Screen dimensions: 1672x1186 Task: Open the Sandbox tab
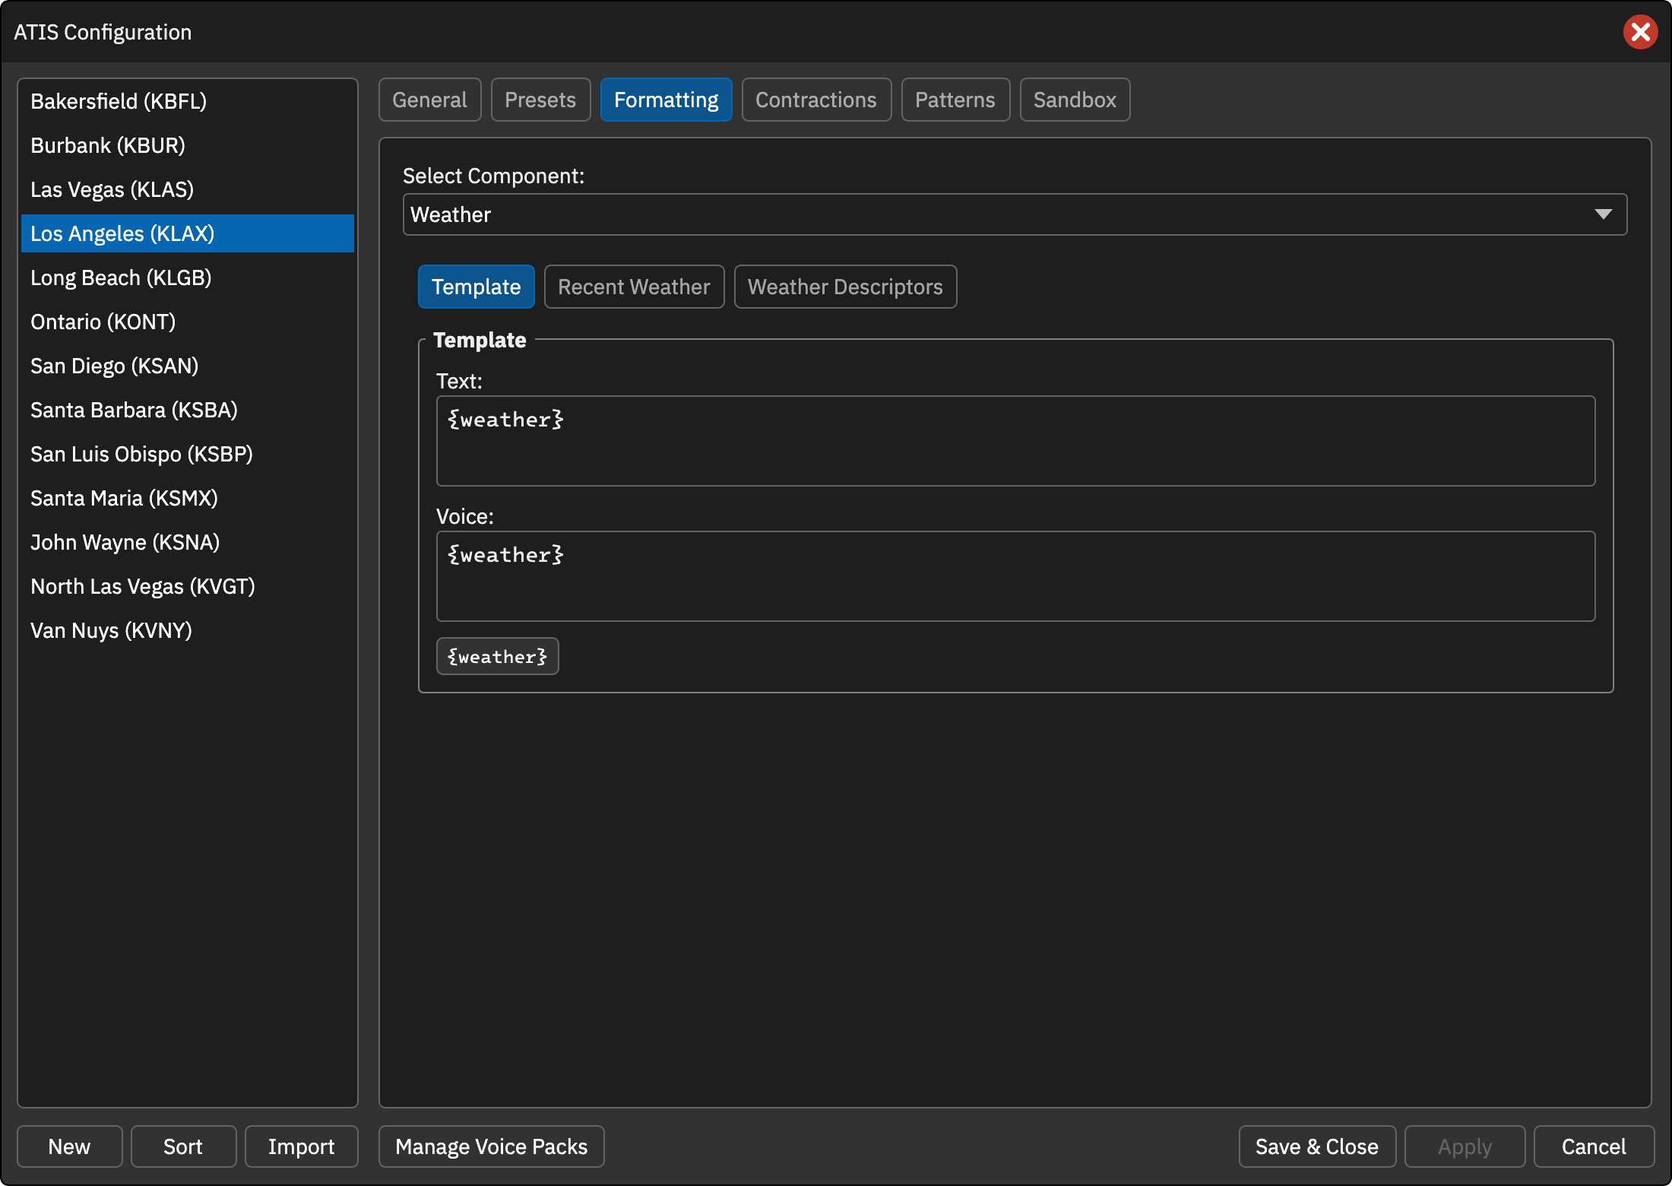[1075, 100]
